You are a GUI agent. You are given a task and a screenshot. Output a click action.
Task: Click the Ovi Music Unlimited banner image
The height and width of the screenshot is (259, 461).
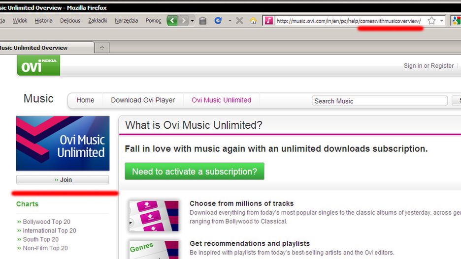63,144
